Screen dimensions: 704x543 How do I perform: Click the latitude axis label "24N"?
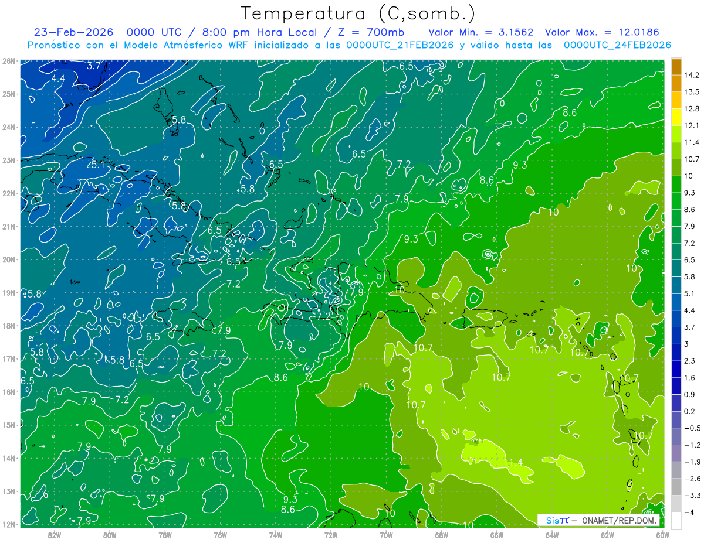tap(8, 127)
